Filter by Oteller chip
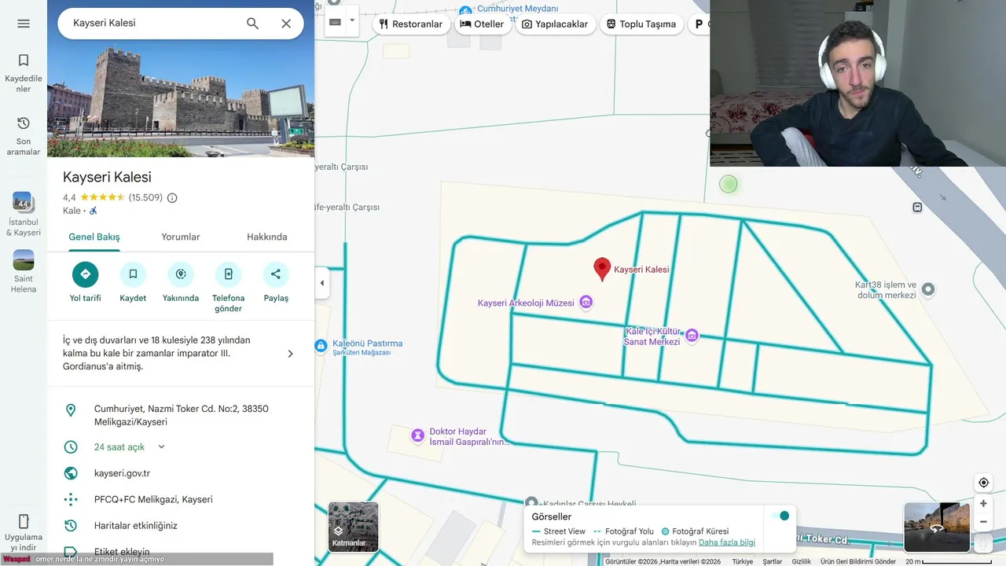 (482, 24)
